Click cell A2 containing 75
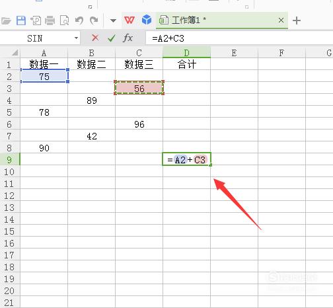 (x=44, y=76)
